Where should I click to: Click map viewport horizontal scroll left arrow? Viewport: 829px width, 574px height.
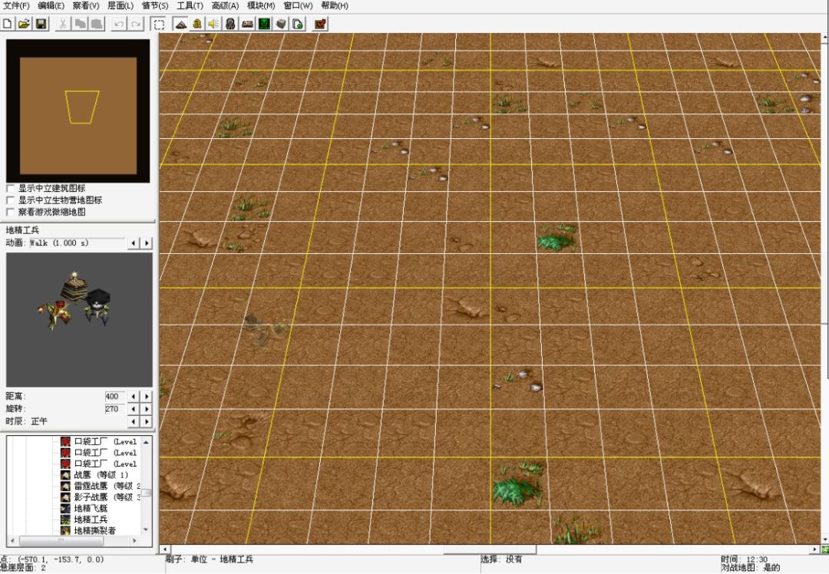165,549
